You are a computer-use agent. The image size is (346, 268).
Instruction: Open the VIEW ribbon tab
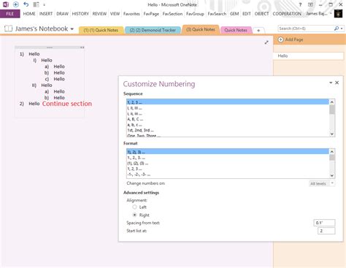click(x=115, y=14)
